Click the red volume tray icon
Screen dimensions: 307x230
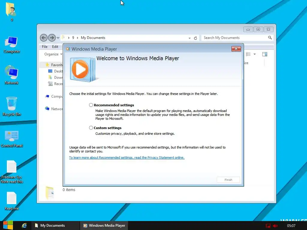275,226
